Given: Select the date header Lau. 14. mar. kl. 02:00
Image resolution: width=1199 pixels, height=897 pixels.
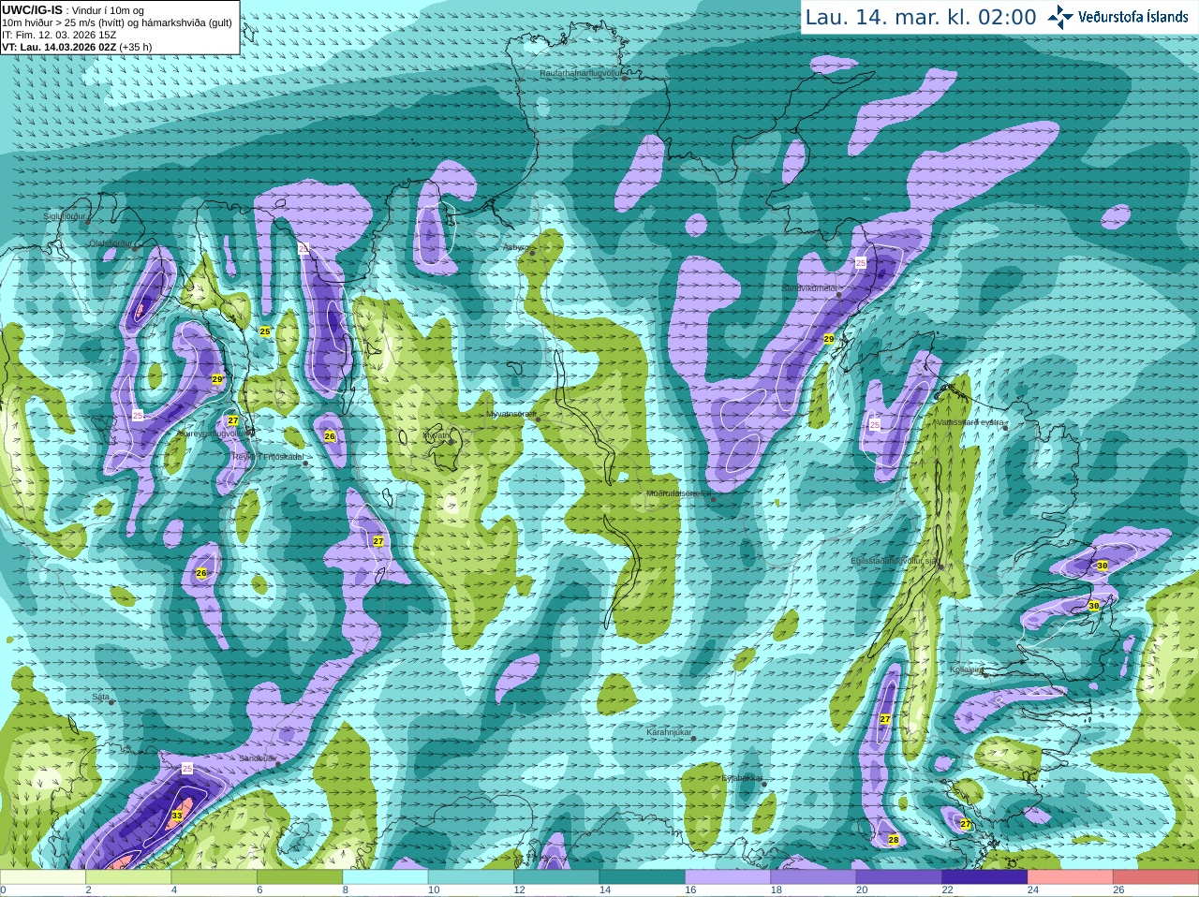Looking at the screenshot, I should coord(921,17).
